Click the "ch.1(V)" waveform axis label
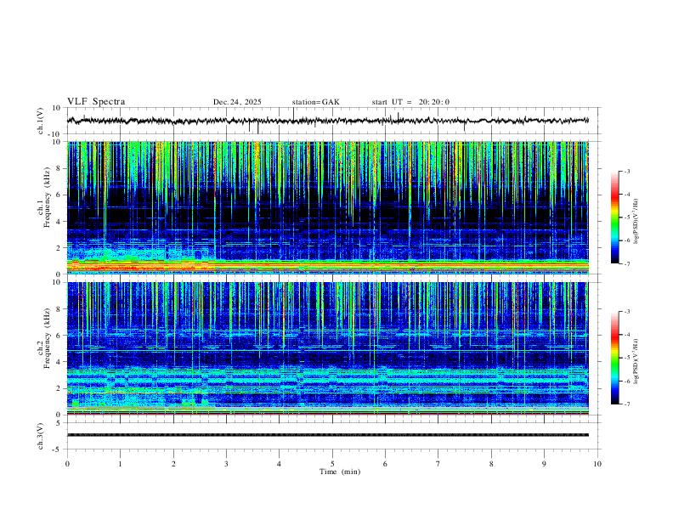The width and height of the screenshot is (673, 520). [x=41, y=121]
